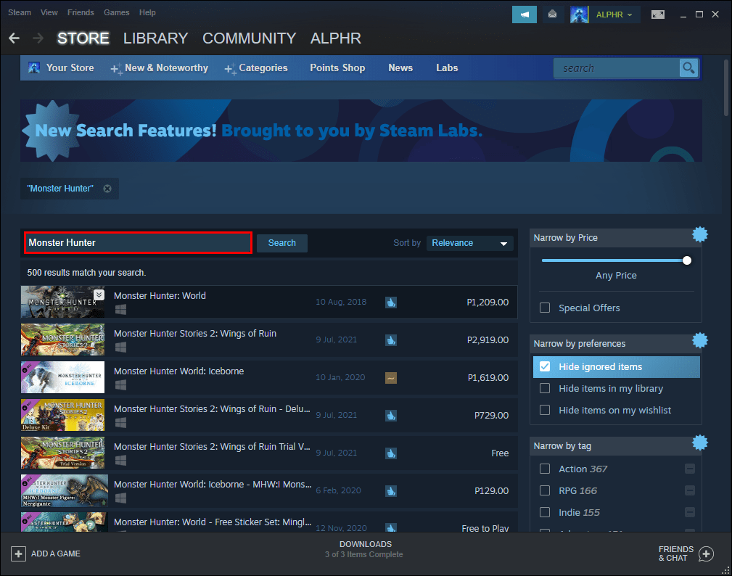Click the magnifying glass in the store search bar

tap(688, 67)
